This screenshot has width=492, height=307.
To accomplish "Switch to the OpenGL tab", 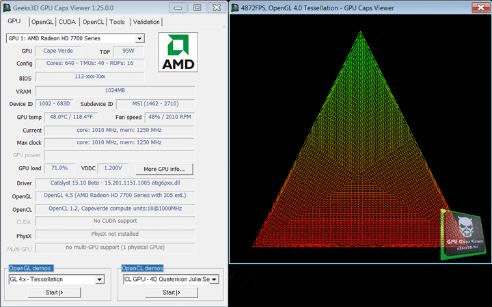I will (42, 22).
